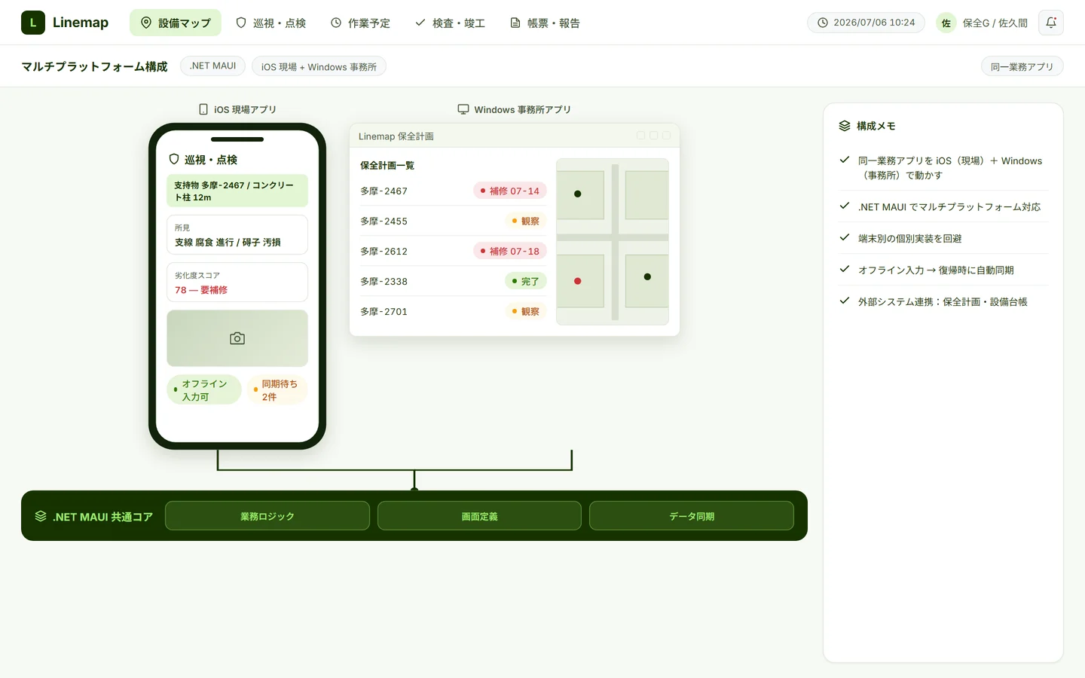The height and width of the screenshot is (678, 1085).
Task: Click the memo text 端末別の個別実装を回避
Action: click(909, 238)
